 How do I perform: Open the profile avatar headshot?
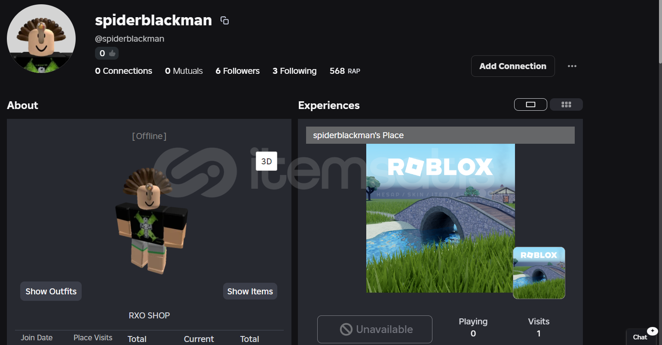pyautogui.click(x=41, y=39)
